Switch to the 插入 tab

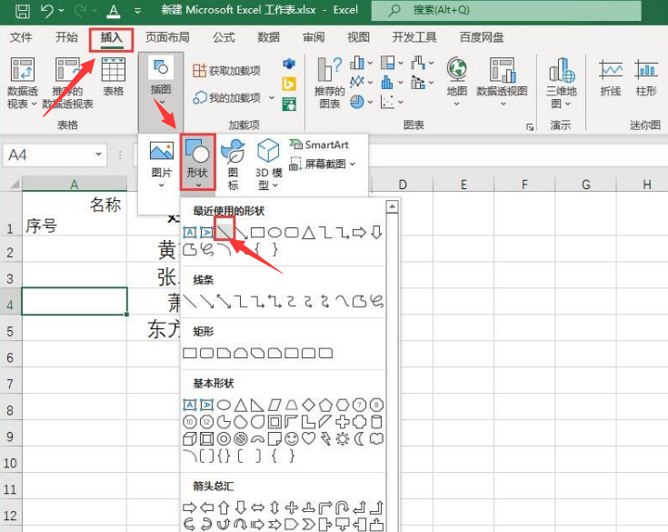(112, 38)
